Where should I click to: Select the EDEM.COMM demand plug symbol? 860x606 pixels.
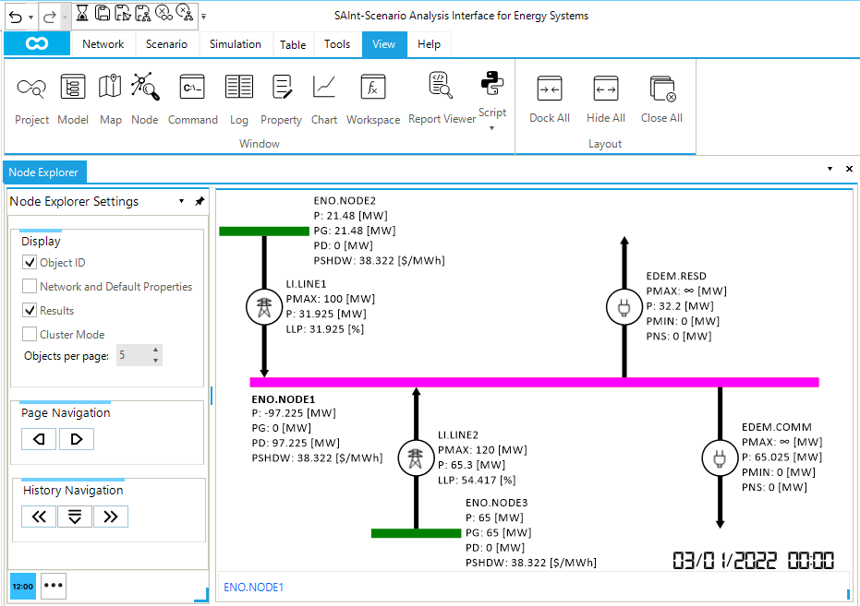tap(721, 458)
